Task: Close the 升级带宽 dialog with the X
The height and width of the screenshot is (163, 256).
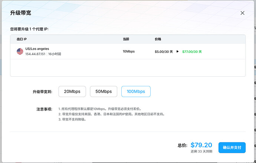Action: (x=242, y=13)
